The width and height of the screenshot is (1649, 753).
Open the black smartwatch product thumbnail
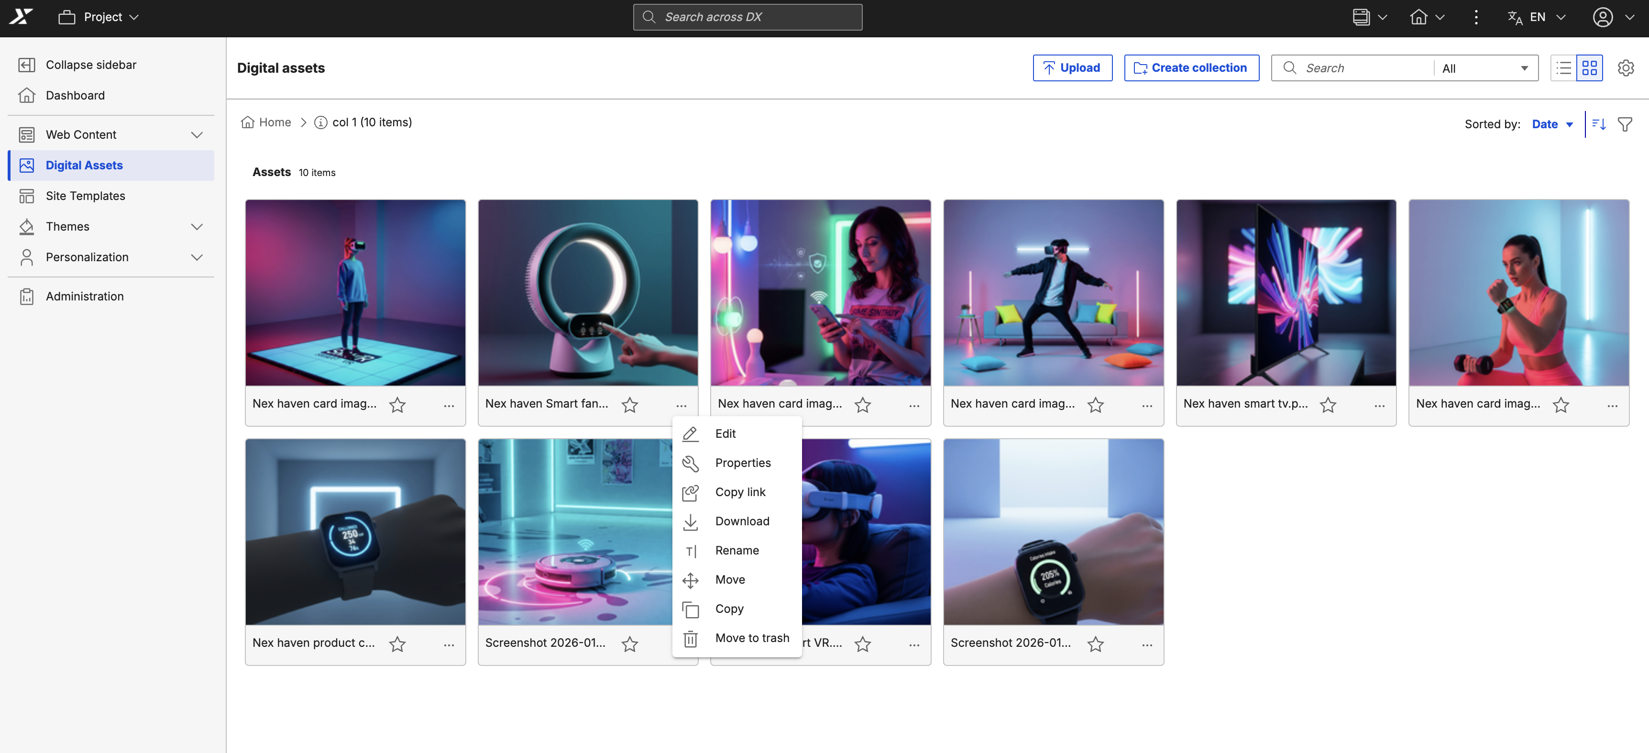click(x=355, y=532)
